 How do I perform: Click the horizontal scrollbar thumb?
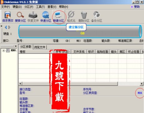click(x=70, y=84)
